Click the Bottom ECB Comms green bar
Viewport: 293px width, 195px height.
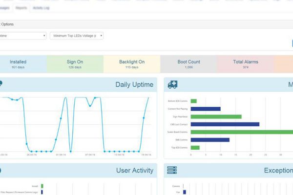(193, 101)
